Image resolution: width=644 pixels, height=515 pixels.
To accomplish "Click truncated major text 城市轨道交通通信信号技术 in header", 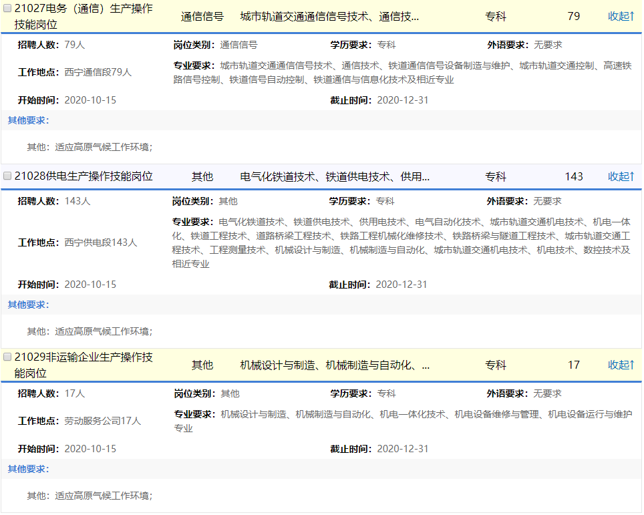I will pyautogui.click(x=329, y=16).
